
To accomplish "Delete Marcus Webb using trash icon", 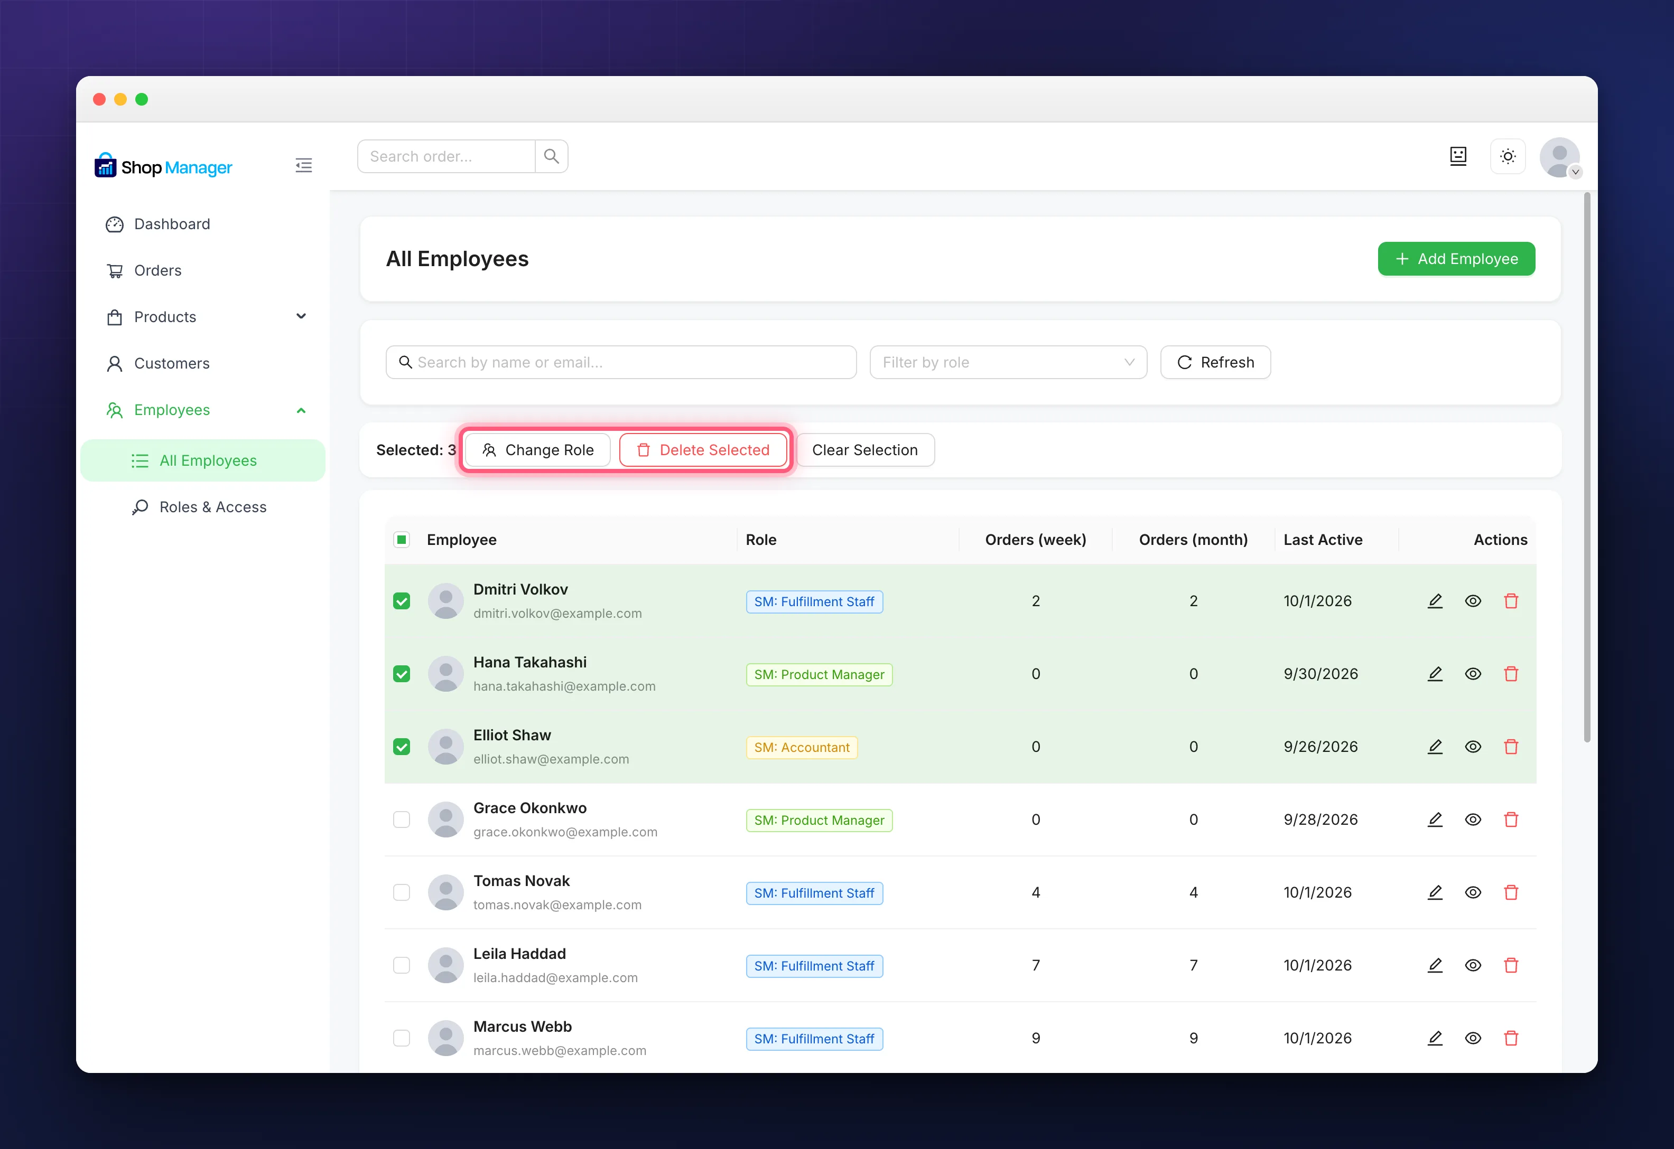I will 1511,1038.
